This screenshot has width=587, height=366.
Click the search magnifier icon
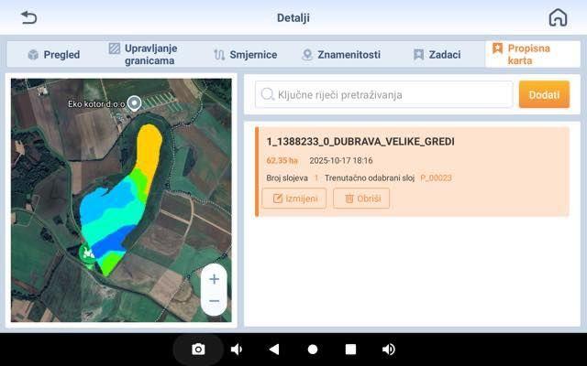tap(268, 94)
